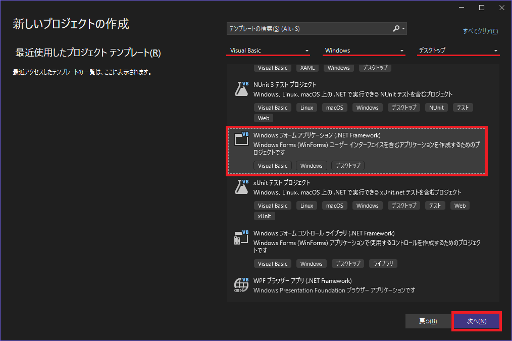Select WPF ブラウザー アプリ (.NET Framework) title

pyautogui.click(x=302, y=280)
